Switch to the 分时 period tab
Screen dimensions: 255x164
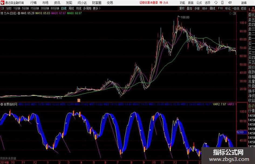9,8
